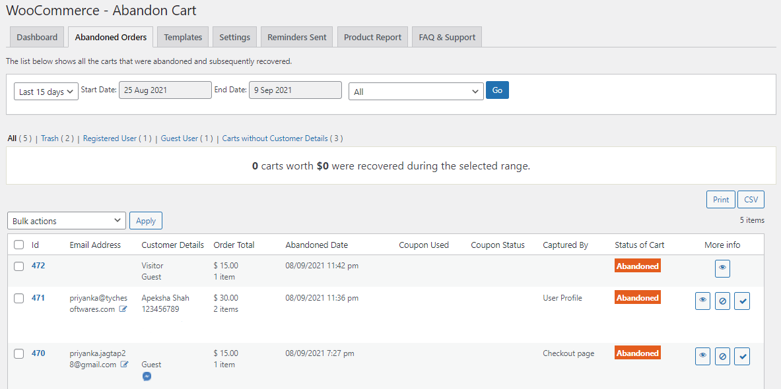This screenshot has height=389, width=781.
Task: Click the Apeksha Shah customer name
Action: tap(165, 298)
